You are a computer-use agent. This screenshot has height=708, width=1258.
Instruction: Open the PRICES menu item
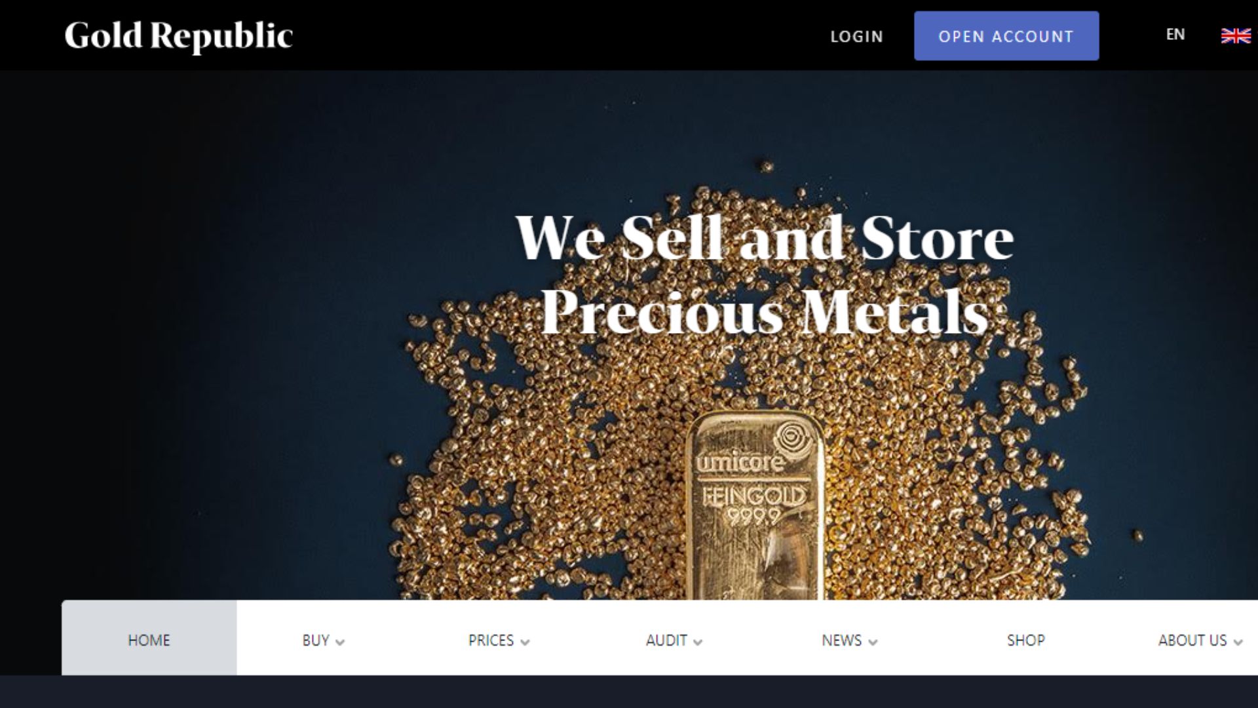point(491,640)
